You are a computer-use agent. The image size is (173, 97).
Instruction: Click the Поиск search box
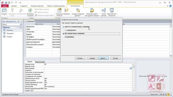tap(11, 24)
